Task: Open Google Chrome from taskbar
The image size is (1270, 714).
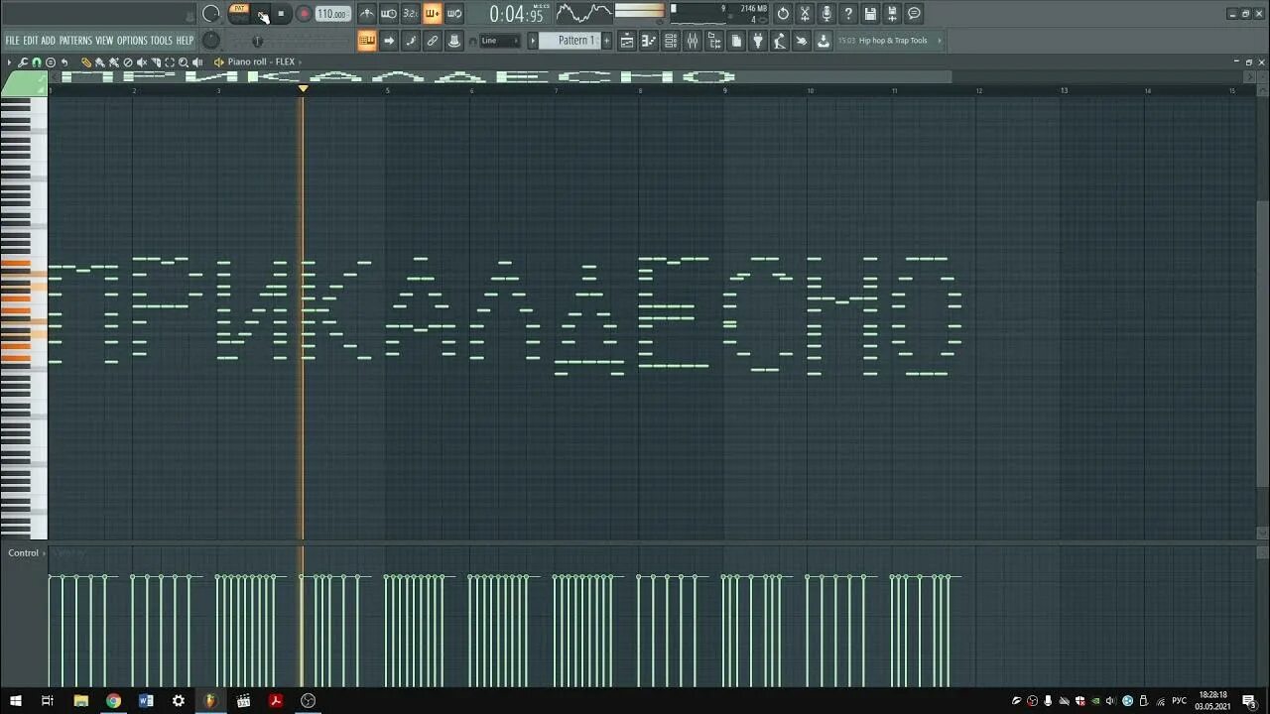Action: click(113, 701)
